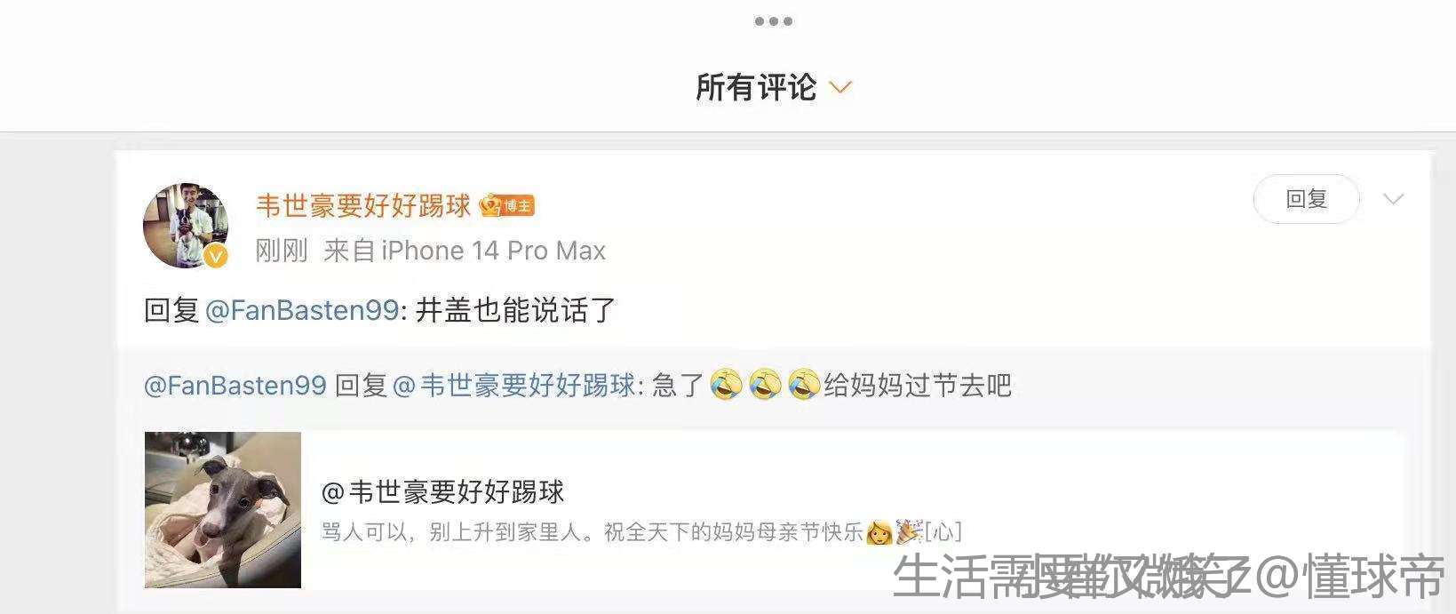Click the orange chevron beside 所有评论
Viewport: 1456px width, 614px height.
[x=839, y=87]
